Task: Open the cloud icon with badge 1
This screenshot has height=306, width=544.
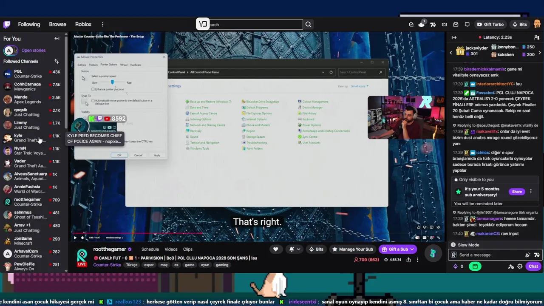Action: point(422,24)
